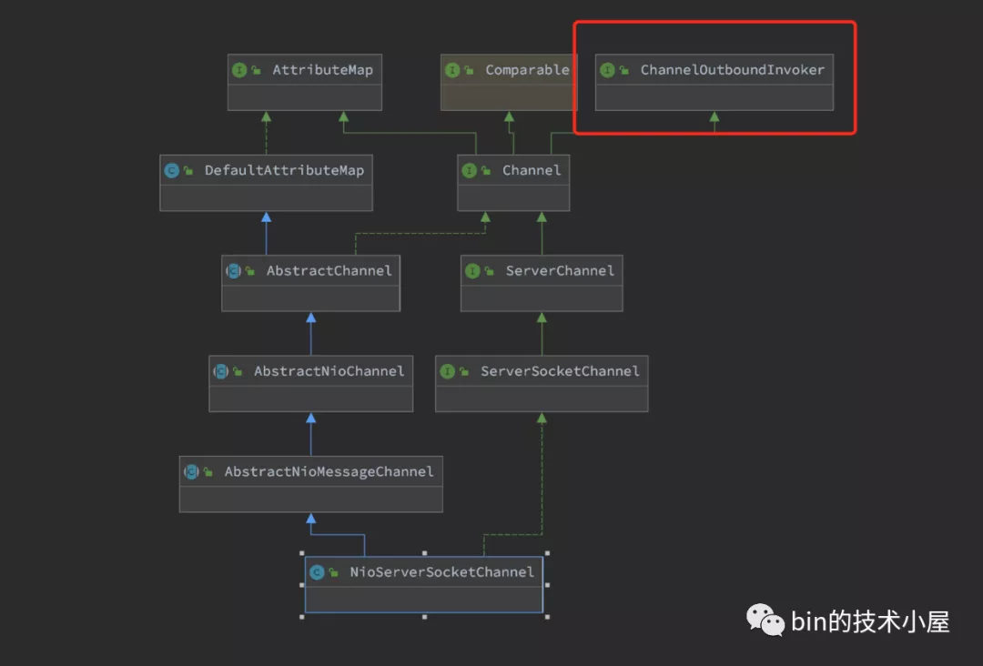This screenshot has height=666, width=983.
Task: Click the public lock icon on NioServerSocketChannel
Action: (333, 572)
